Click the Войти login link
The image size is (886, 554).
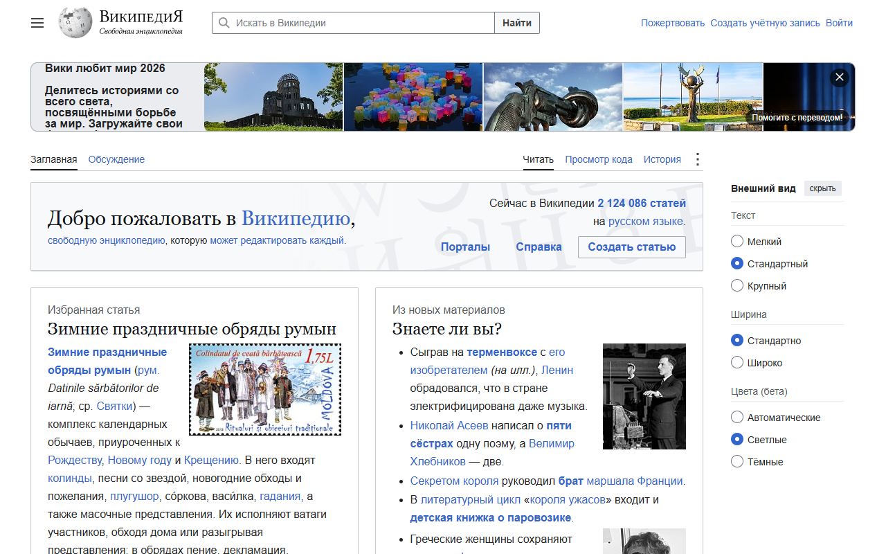coord(839,23)
